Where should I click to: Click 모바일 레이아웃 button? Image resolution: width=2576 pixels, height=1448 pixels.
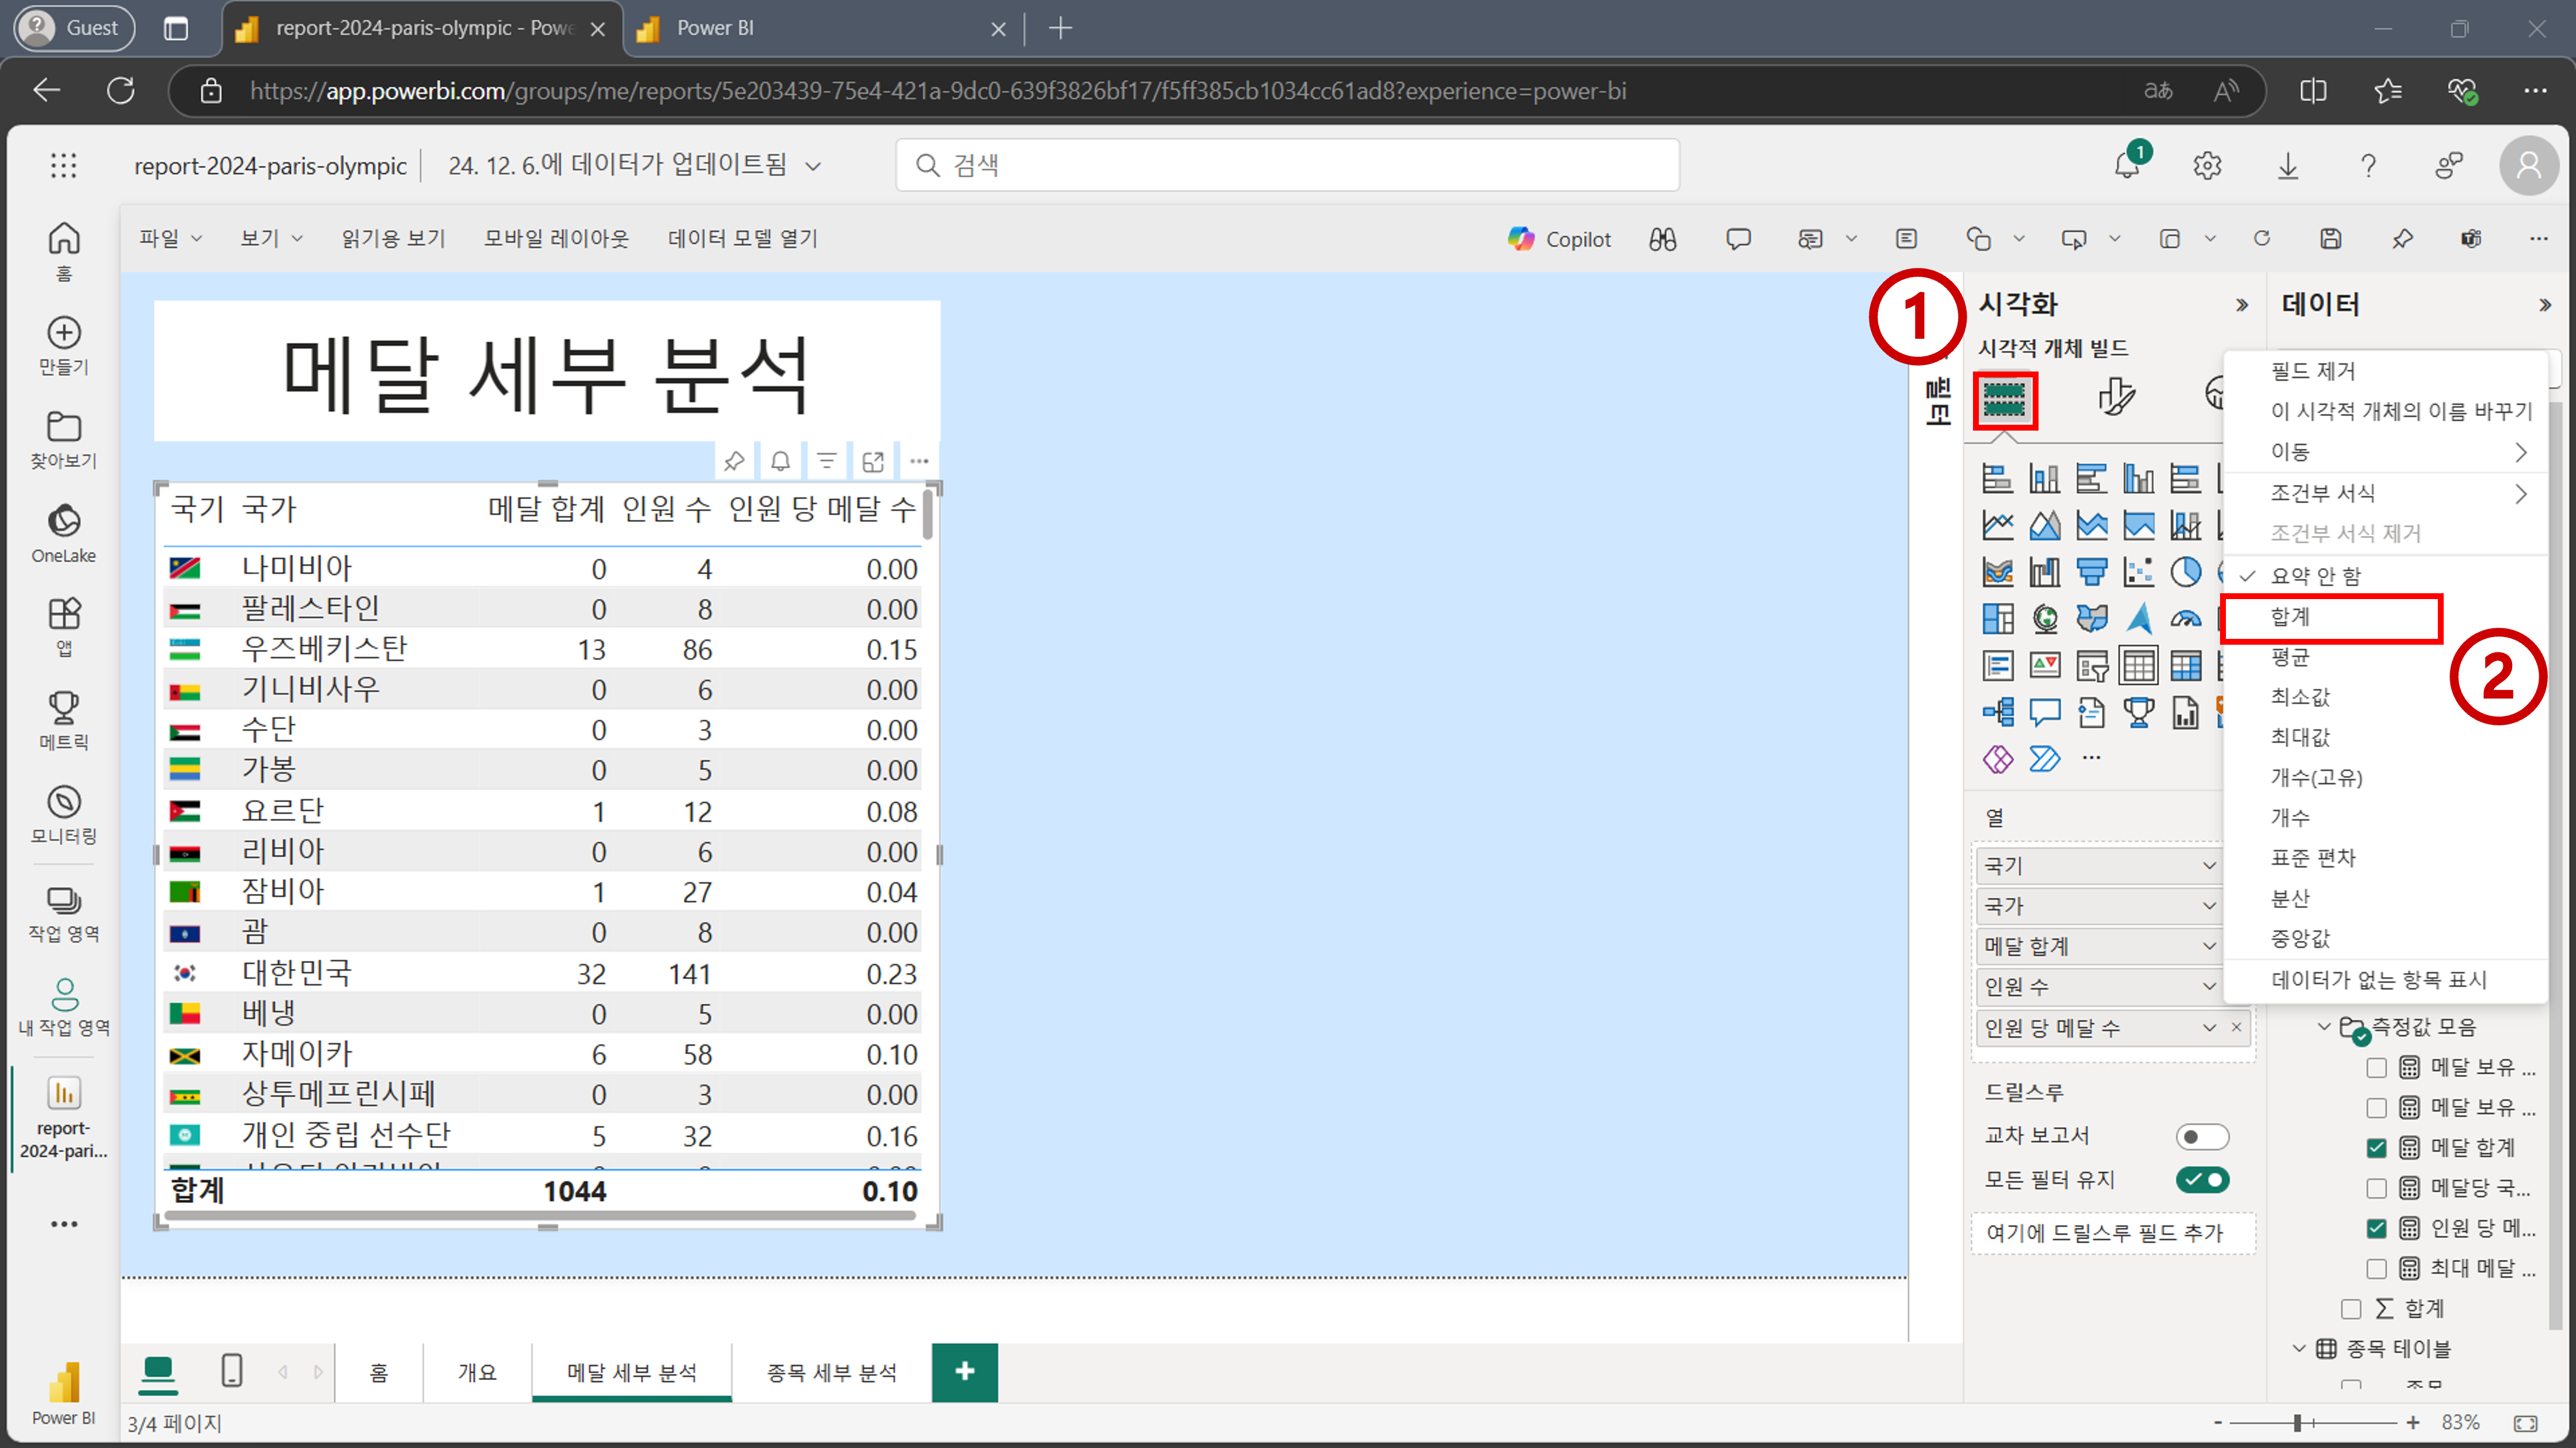tap(556, 239)
